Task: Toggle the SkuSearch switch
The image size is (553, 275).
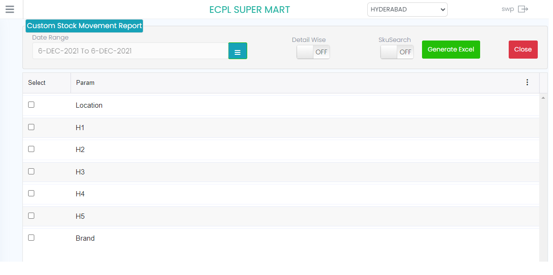Action: click(397, 52)
